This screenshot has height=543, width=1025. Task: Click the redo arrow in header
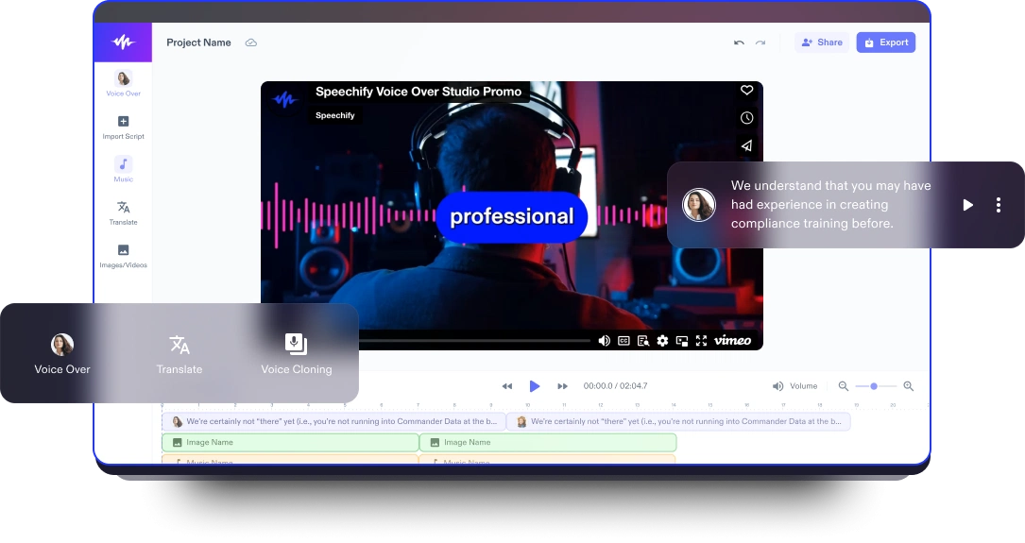(760, 42)
